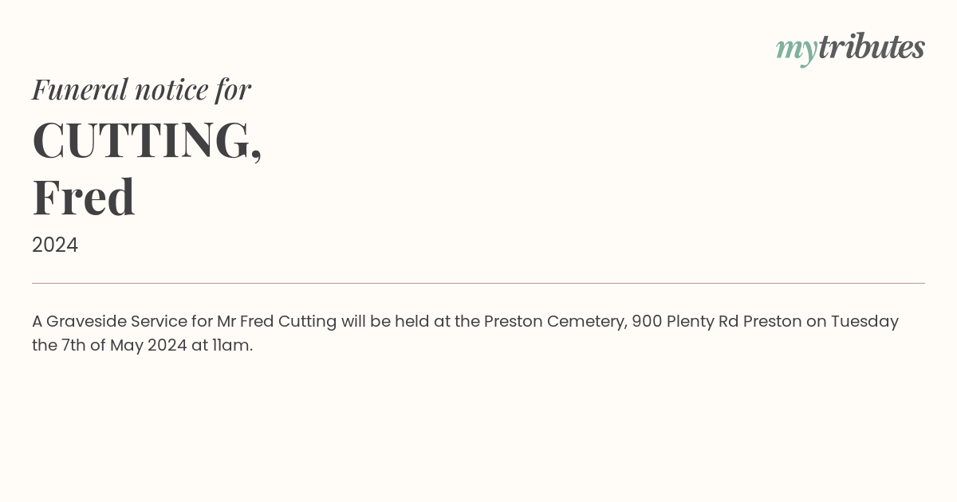The image size is (957, 502).
Task: Click the year 2024 under the name
Action: [55, 245]
